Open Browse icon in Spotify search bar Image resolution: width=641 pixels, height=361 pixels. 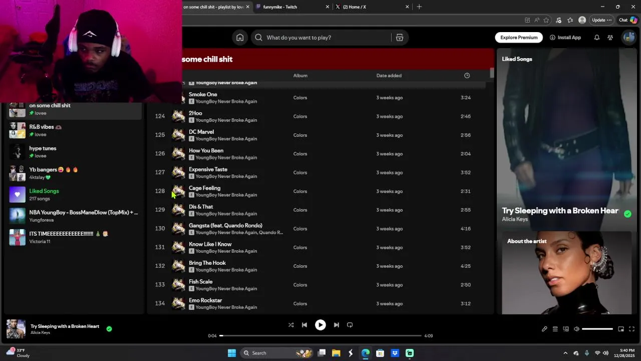tap(400, 38)
